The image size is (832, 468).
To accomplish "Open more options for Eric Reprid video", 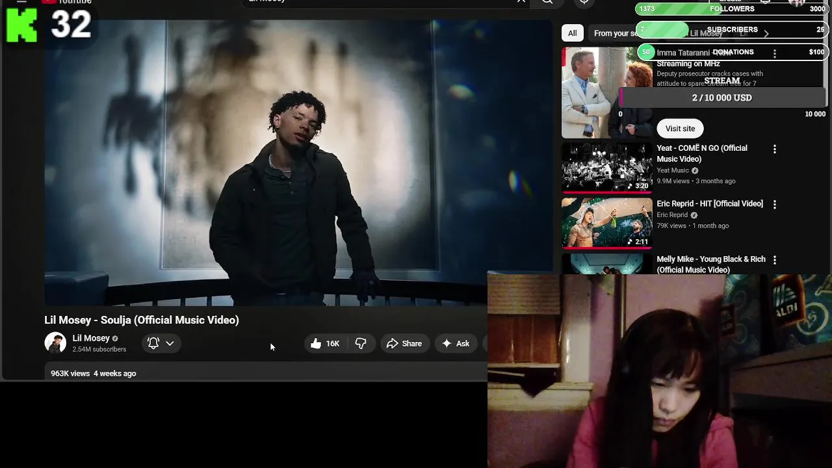I will click(774, 204).
